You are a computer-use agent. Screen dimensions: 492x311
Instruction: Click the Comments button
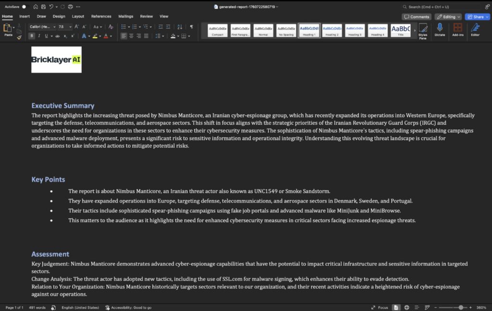click(416, 16)
